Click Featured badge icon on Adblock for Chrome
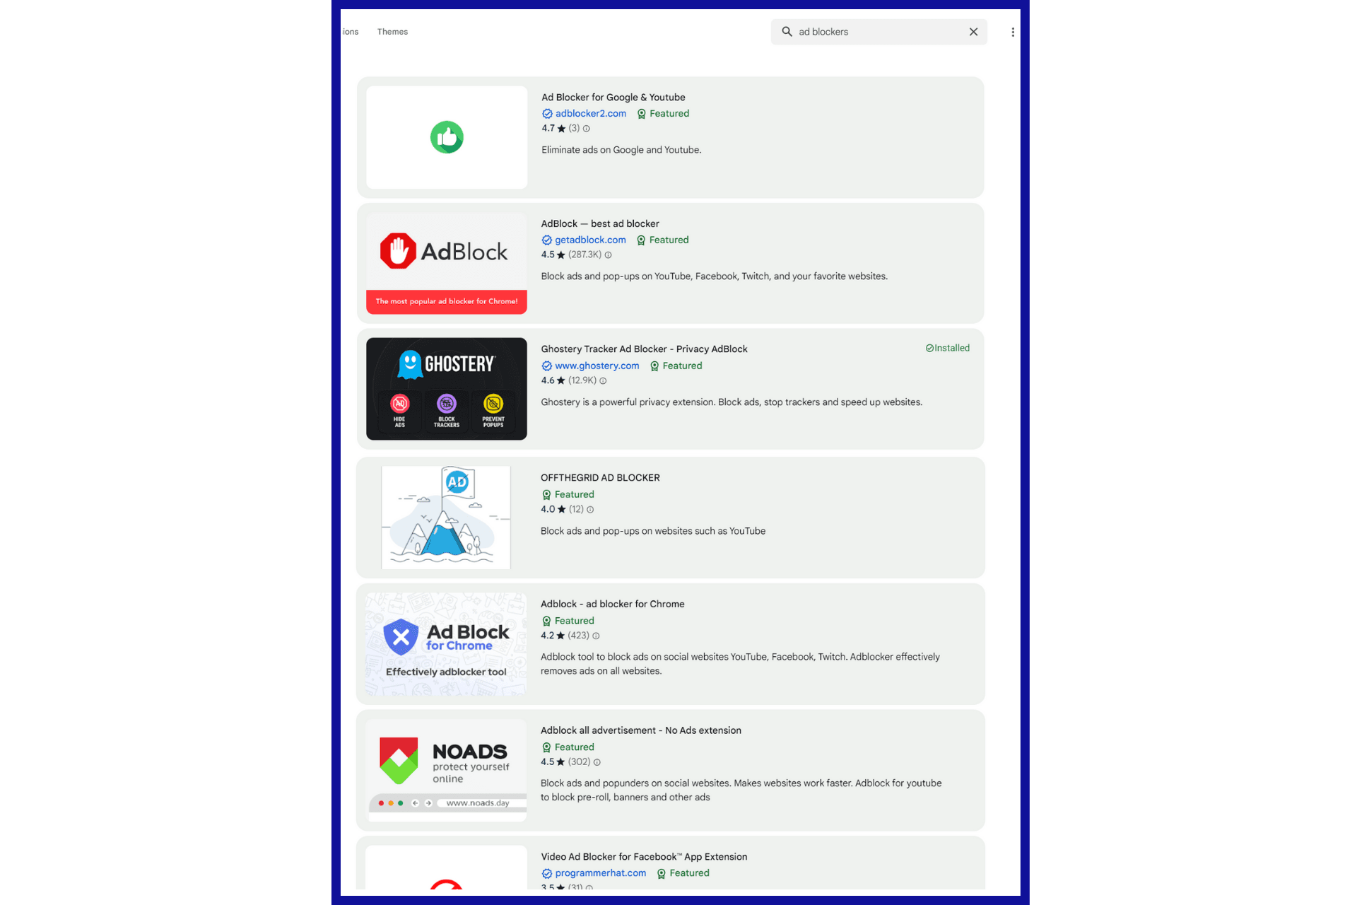Image resolution: width=1357 pixels, height=905 pixels. [x=546, y=621]
